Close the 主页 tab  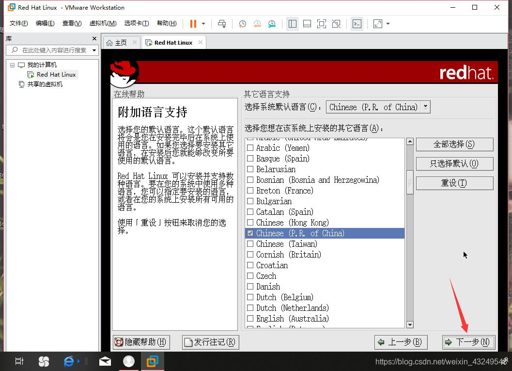135,42
